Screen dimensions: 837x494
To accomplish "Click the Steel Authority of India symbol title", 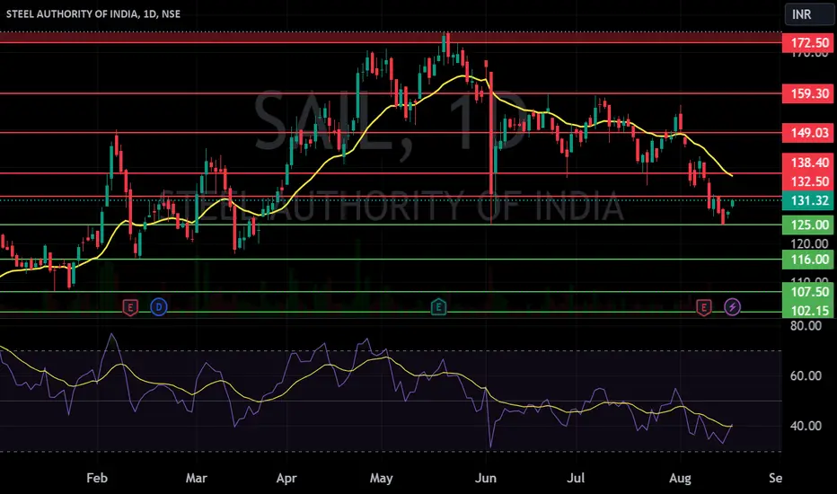I will (x=93, y=13).
